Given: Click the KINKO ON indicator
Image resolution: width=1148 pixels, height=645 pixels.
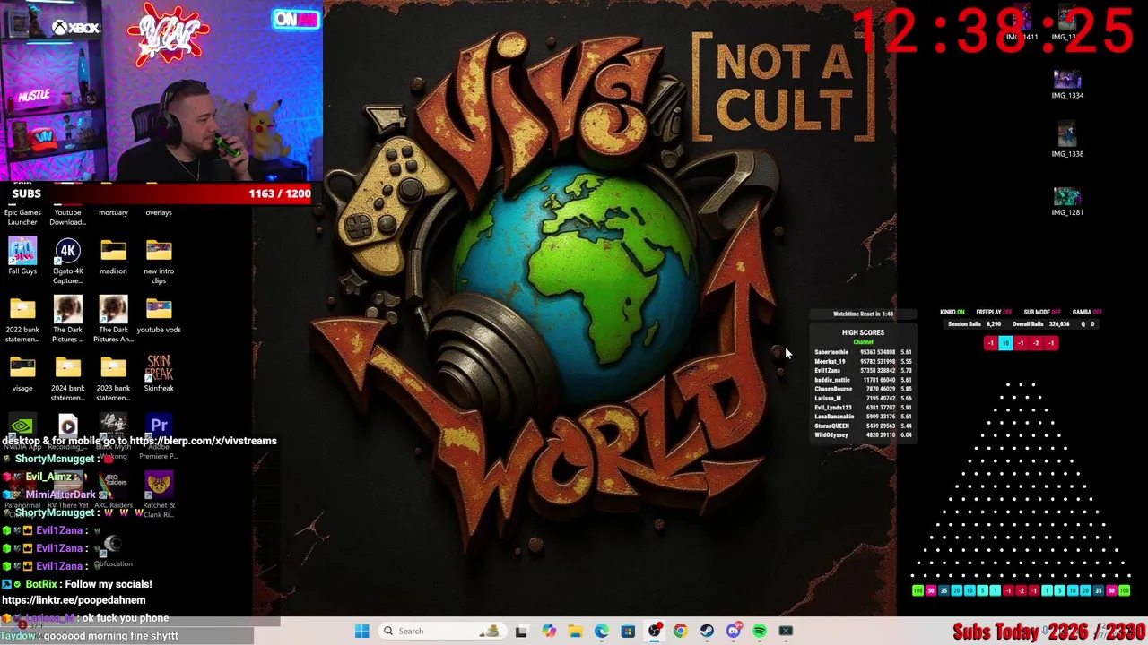Looking at the screenshot, I should click(952, 312).
